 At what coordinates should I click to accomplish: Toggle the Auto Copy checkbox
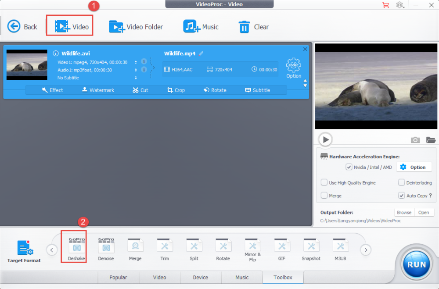pyautogui.click(x=401, y=195)
